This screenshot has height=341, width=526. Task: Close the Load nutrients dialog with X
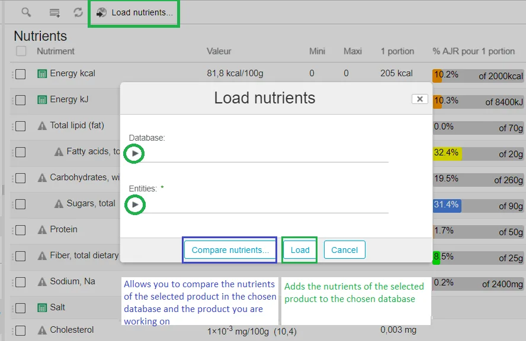click(x=419, y=99)
